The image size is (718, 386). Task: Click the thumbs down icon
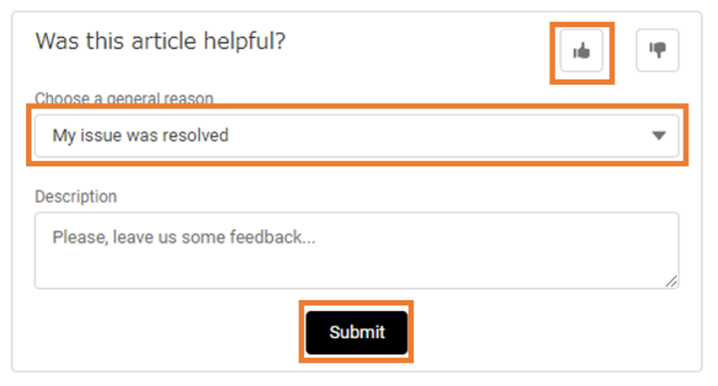click(657, 51)
